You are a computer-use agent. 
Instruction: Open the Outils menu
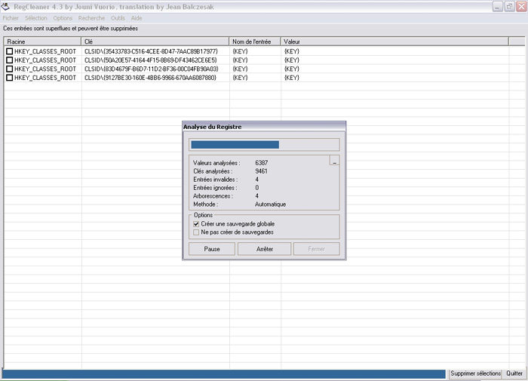[118, 18]
